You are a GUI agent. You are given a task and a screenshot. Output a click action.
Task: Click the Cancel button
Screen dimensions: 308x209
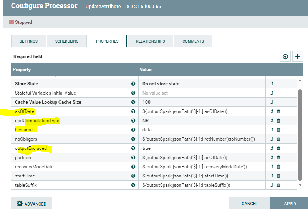tap(250, 204)
